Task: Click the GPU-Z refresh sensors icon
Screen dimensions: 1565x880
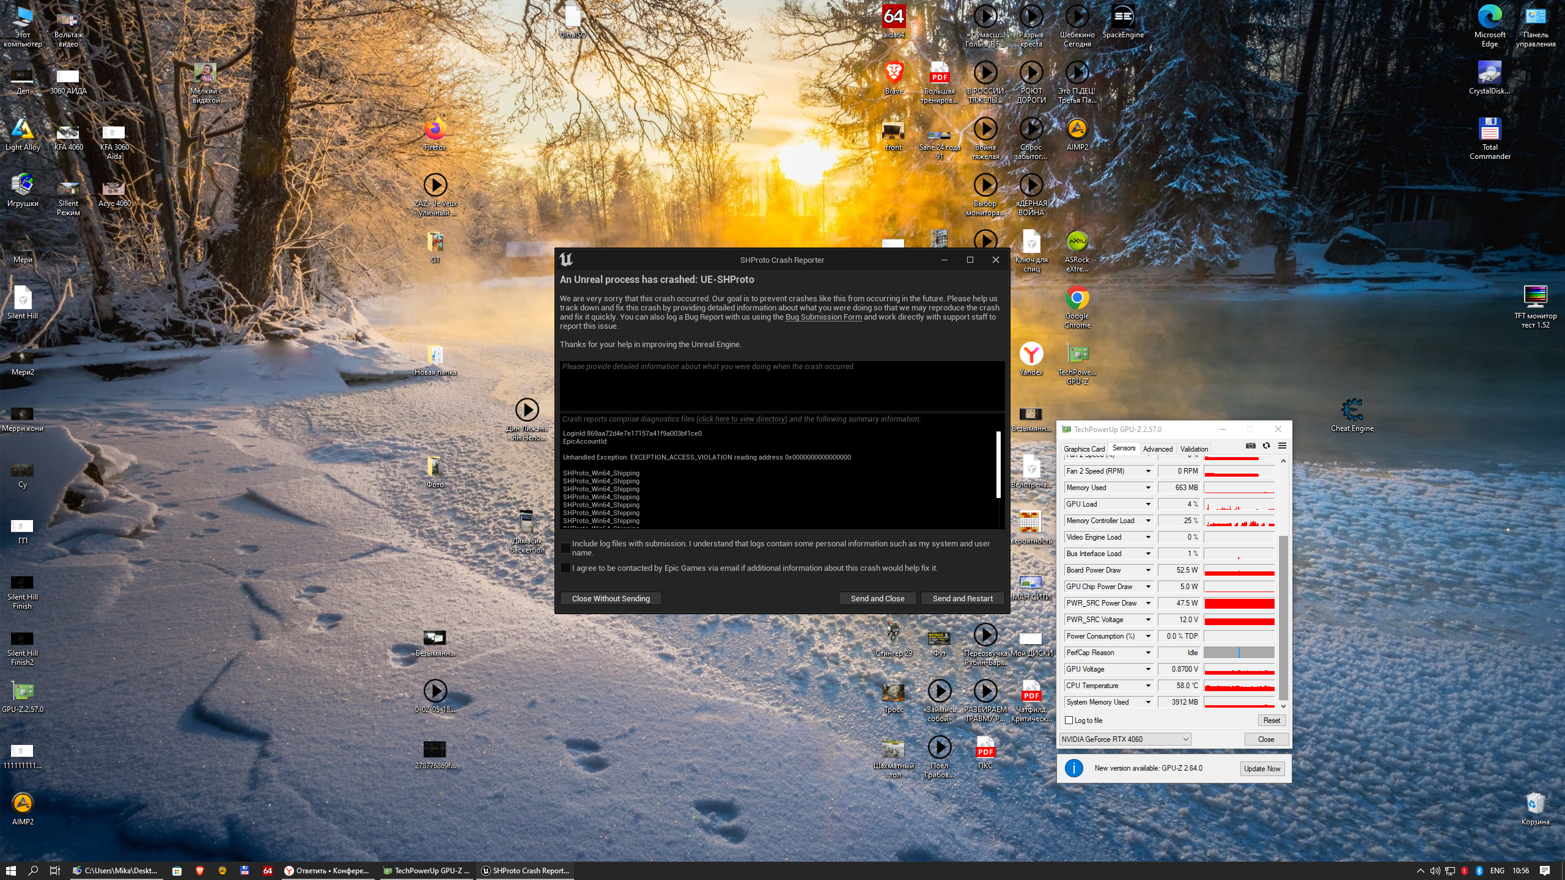Action: click(1266, 446)
